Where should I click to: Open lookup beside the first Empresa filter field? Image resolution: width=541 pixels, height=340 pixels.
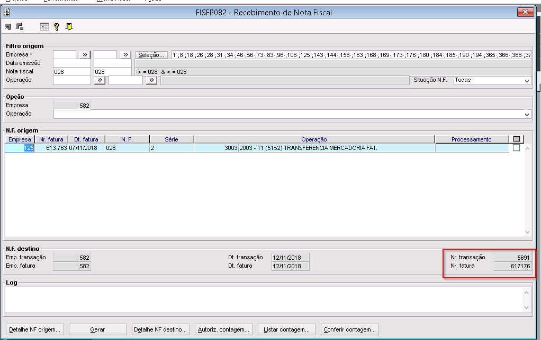(x=85, y=55)
